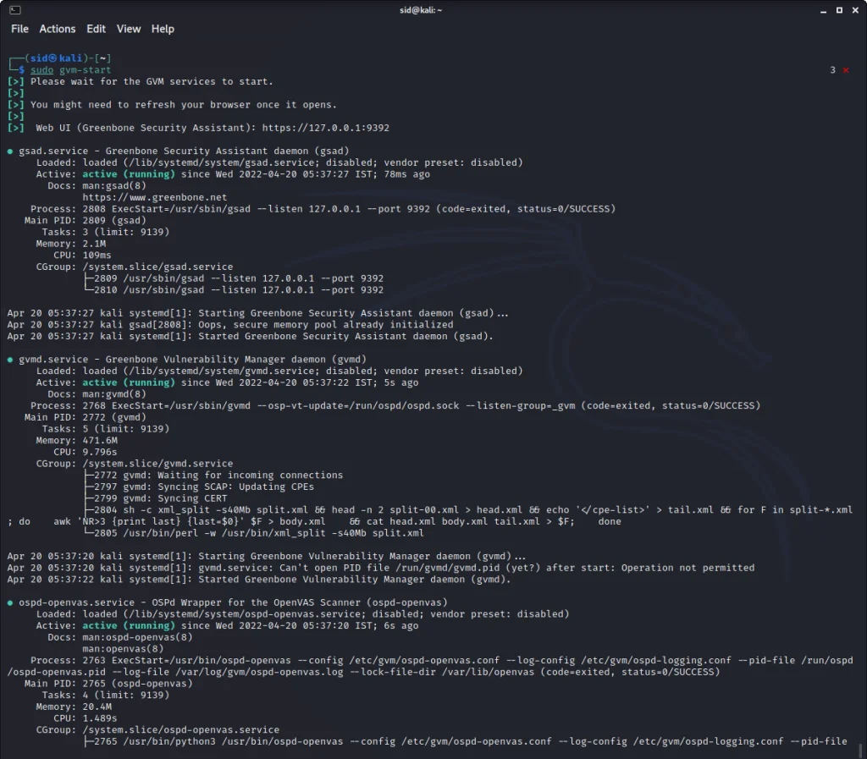Click the [>] indicator beside the Web UI line

[x=14, y=127]
